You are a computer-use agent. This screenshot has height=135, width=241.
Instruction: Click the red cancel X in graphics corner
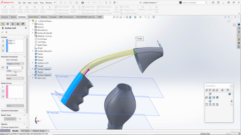[234, 25]
